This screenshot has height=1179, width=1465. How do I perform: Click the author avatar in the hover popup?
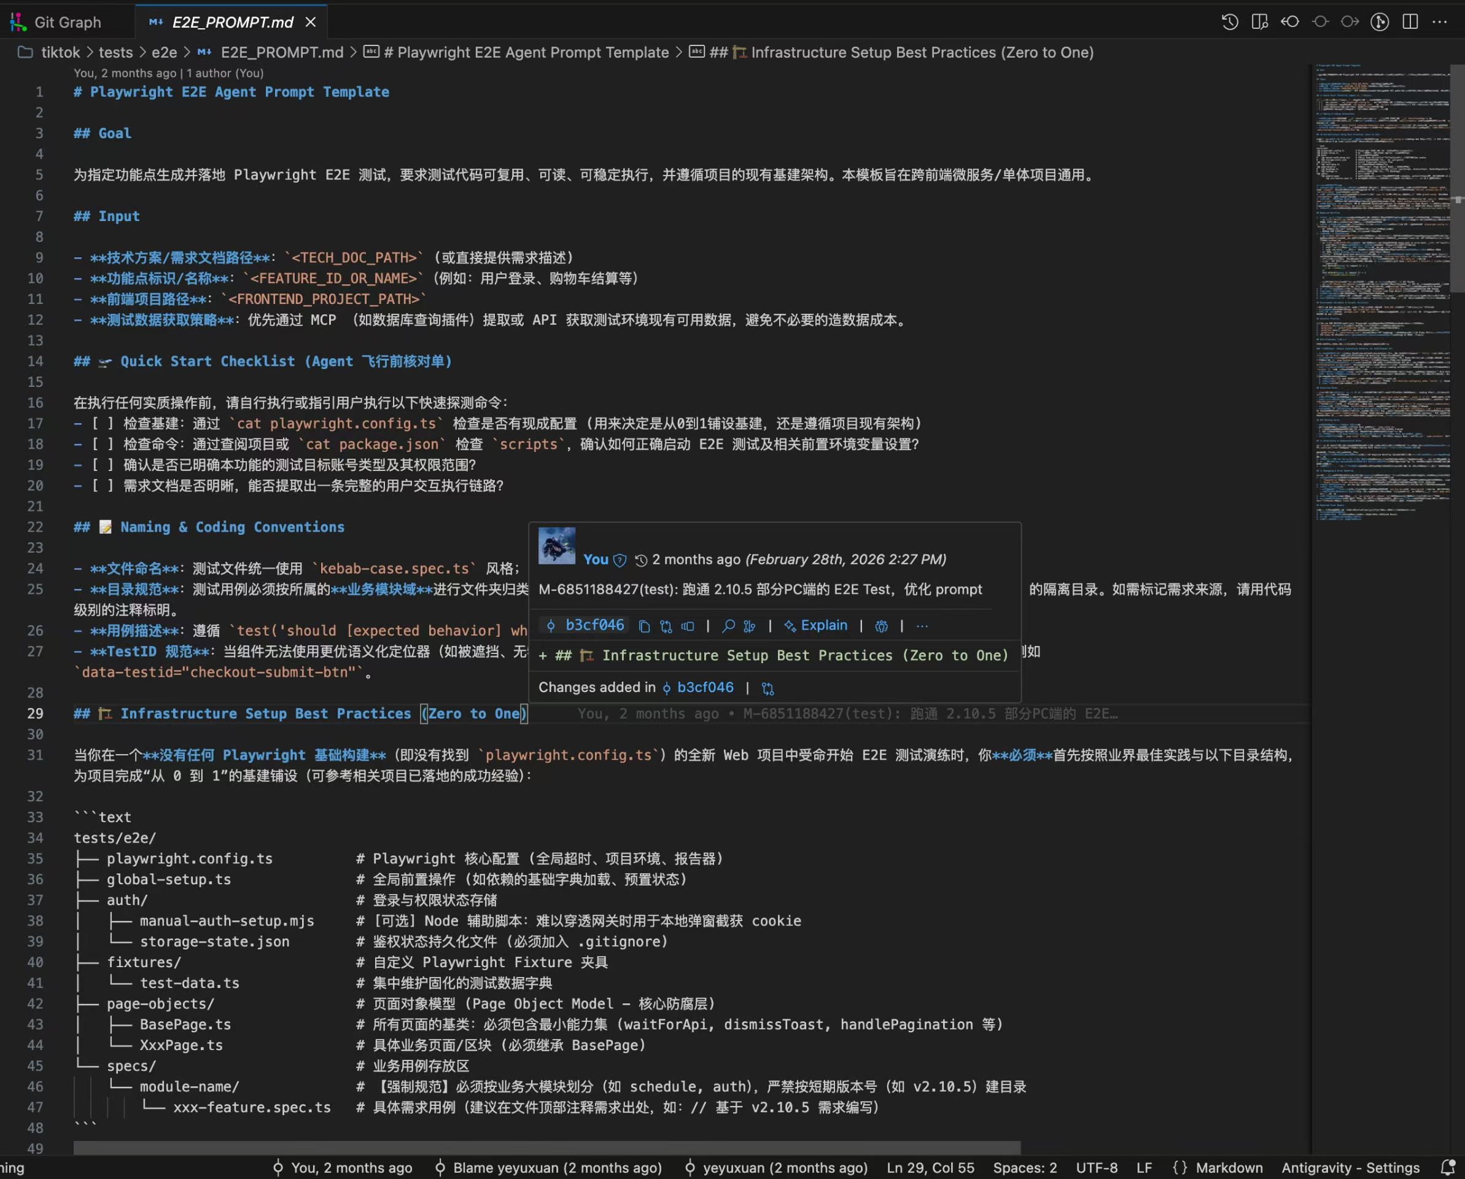coord(556,546)
